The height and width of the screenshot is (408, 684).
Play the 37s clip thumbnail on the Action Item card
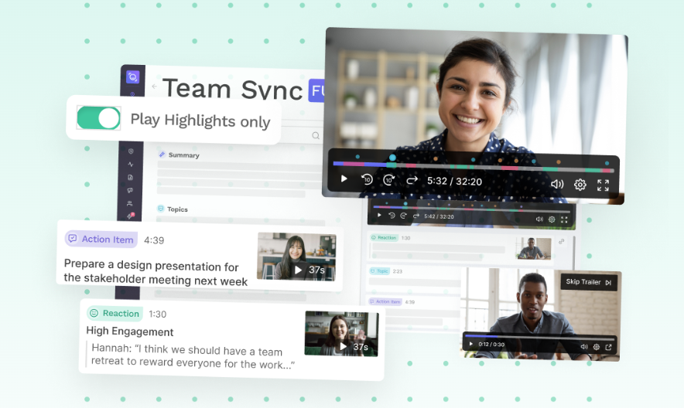(x=296, y=257)
